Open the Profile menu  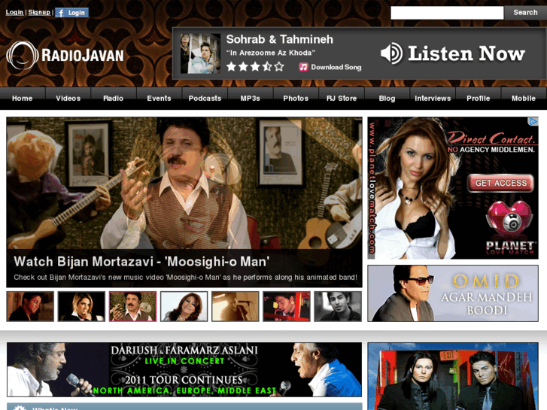[x=479, y=99]
